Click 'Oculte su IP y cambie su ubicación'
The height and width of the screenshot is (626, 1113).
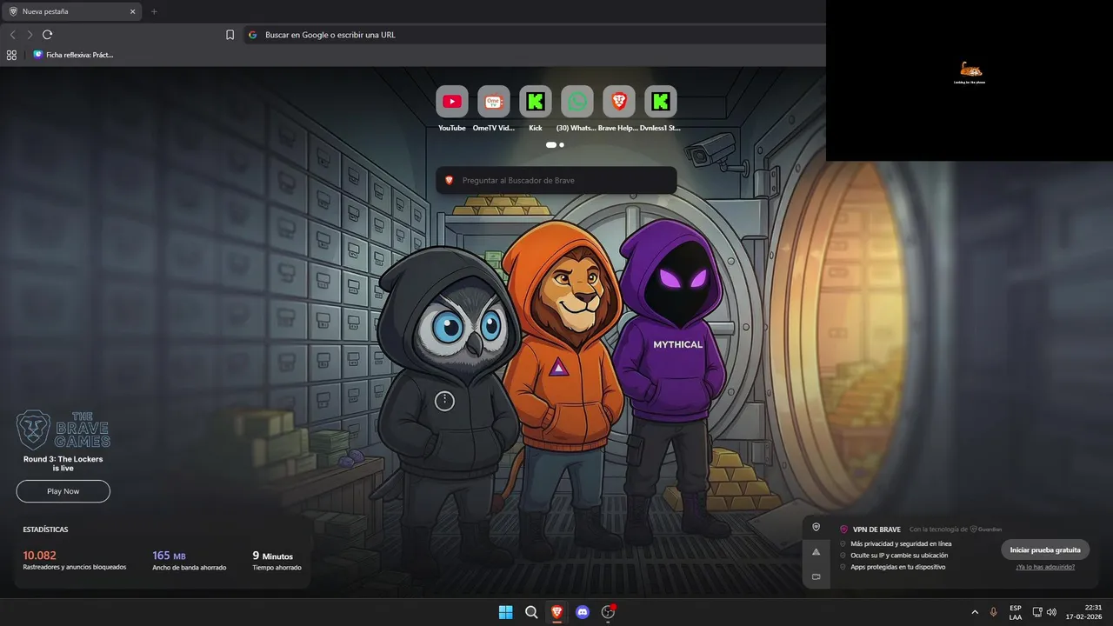click(899, 556)
